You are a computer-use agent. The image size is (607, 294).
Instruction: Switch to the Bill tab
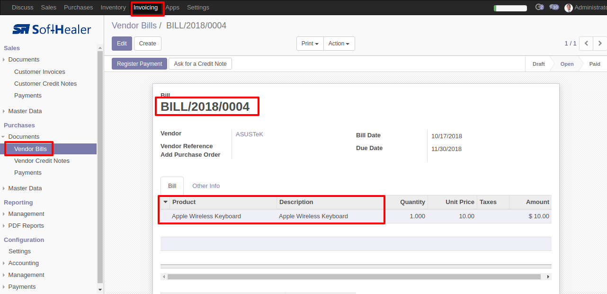[172, 186]
